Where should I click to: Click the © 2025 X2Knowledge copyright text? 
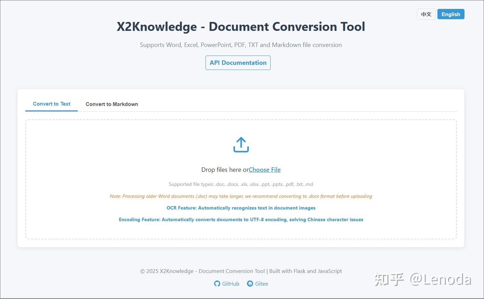pos(241,271)
